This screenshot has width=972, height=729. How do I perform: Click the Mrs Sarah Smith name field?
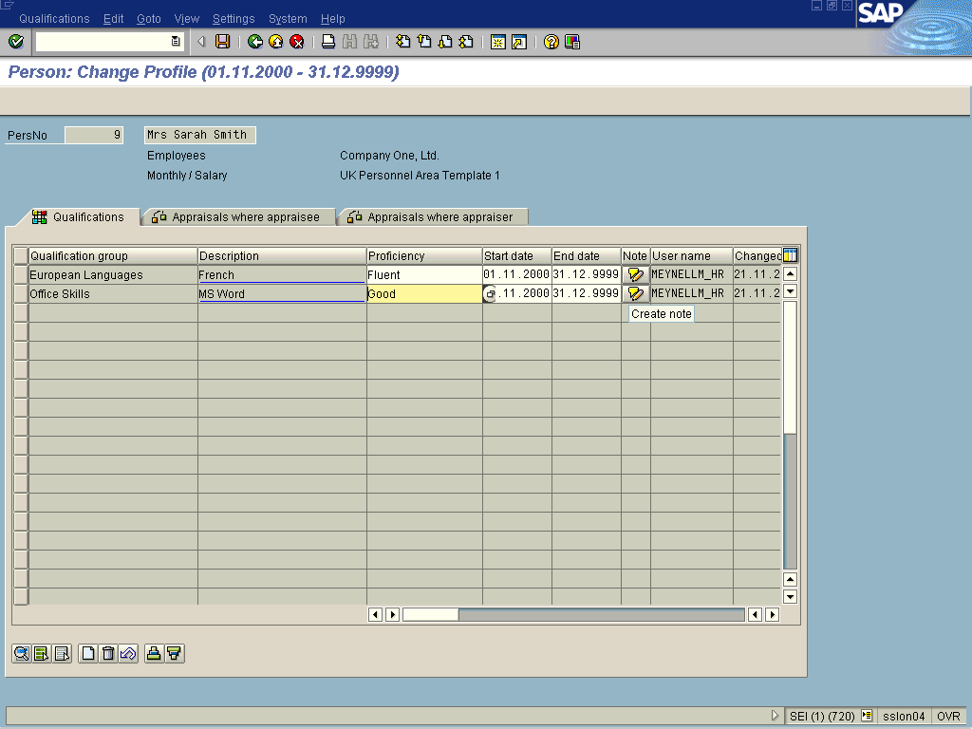(199, 135)
